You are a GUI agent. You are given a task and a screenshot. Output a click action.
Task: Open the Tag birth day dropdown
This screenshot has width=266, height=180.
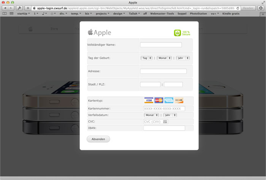coord(146,58)
